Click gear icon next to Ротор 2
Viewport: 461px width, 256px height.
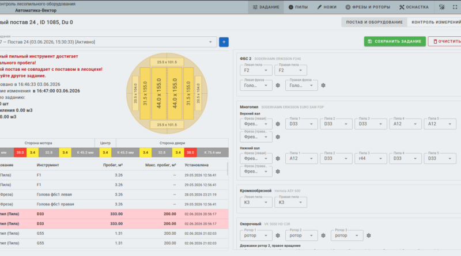pyautogui.click(x=323, y=235)
